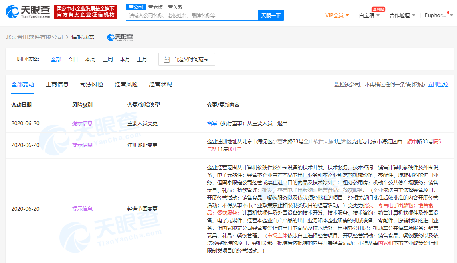
Task: Open the 雷军 person link
Action: click(212, 124)
